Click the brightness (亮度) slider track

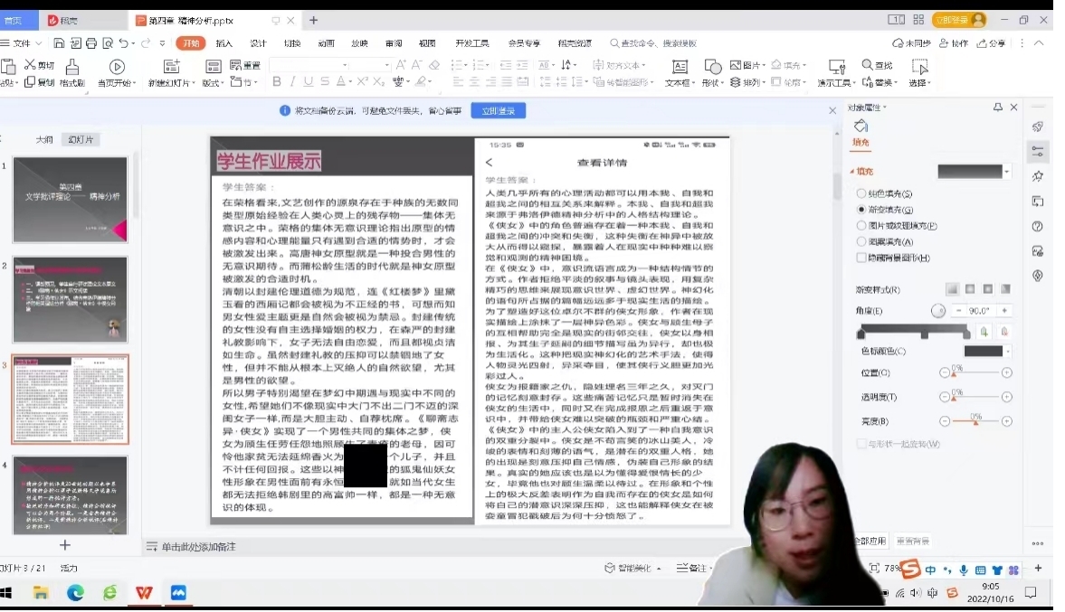(975, 421)
